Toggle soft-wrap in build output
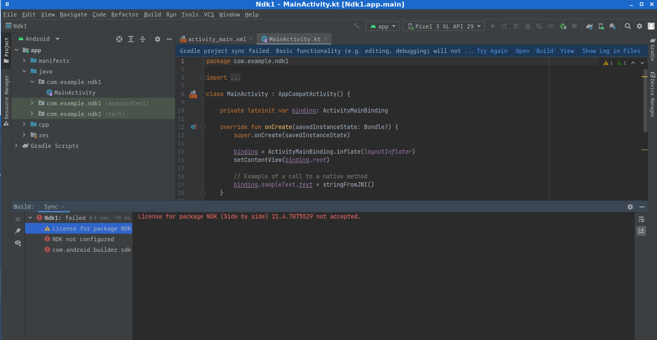The width and height of the screenshot is (657, 340). [641, 220]
